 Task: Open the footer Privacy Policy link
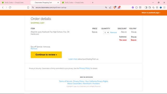click(79, 81)
